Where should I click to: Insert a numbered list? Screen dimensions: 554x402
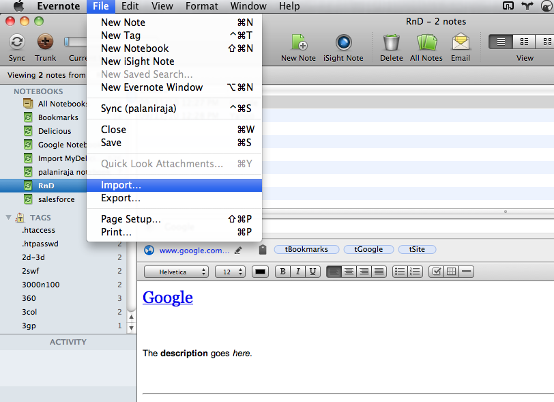tap(415, 272)
